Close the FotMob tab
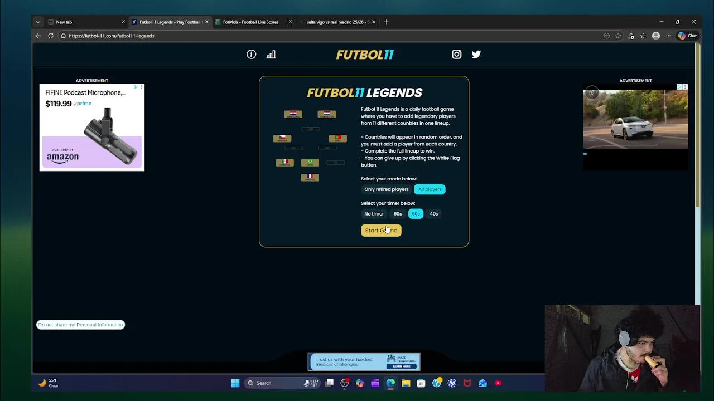 click(x=290, y=22)
